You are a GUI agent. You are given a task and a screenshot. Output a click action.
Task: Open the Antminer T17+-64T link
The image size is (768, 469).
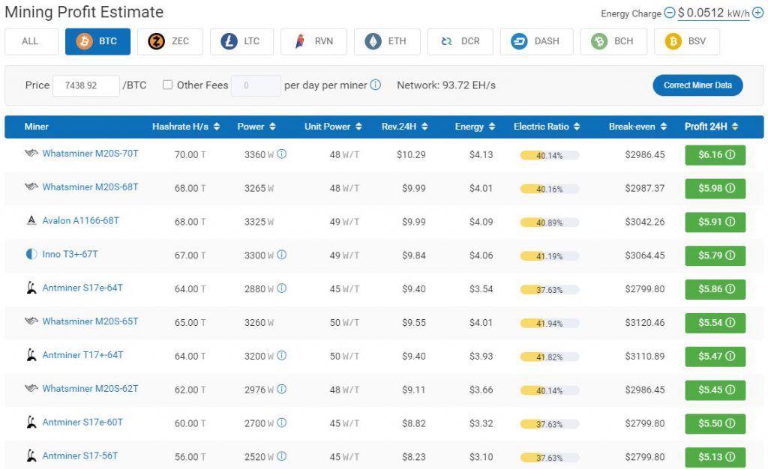click(x=82, y=356)
